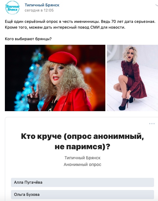This screenshot has height=201, width=158.
Task: Click the second title line не паримся)?
Action: point(83,147)
